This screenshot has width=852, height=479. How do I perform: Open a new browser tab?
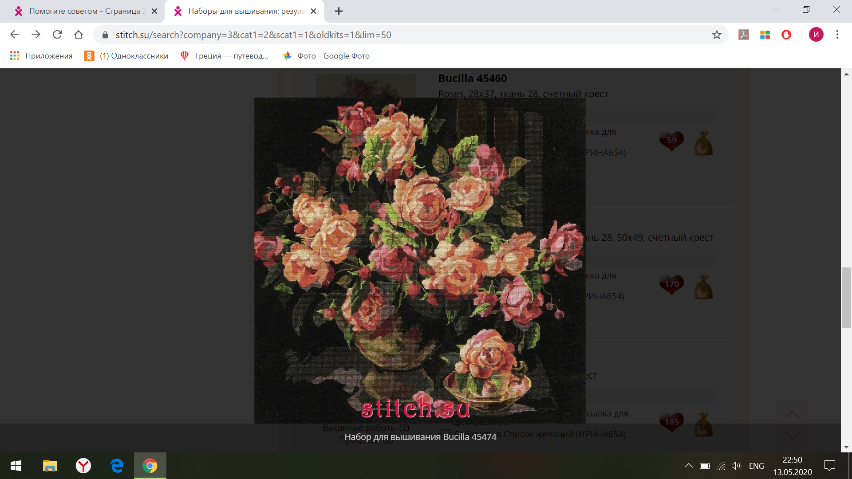point(339,11)
